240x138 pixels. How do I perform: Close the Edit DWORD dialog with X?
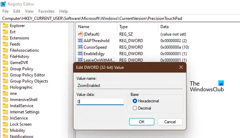coord(181,67)
